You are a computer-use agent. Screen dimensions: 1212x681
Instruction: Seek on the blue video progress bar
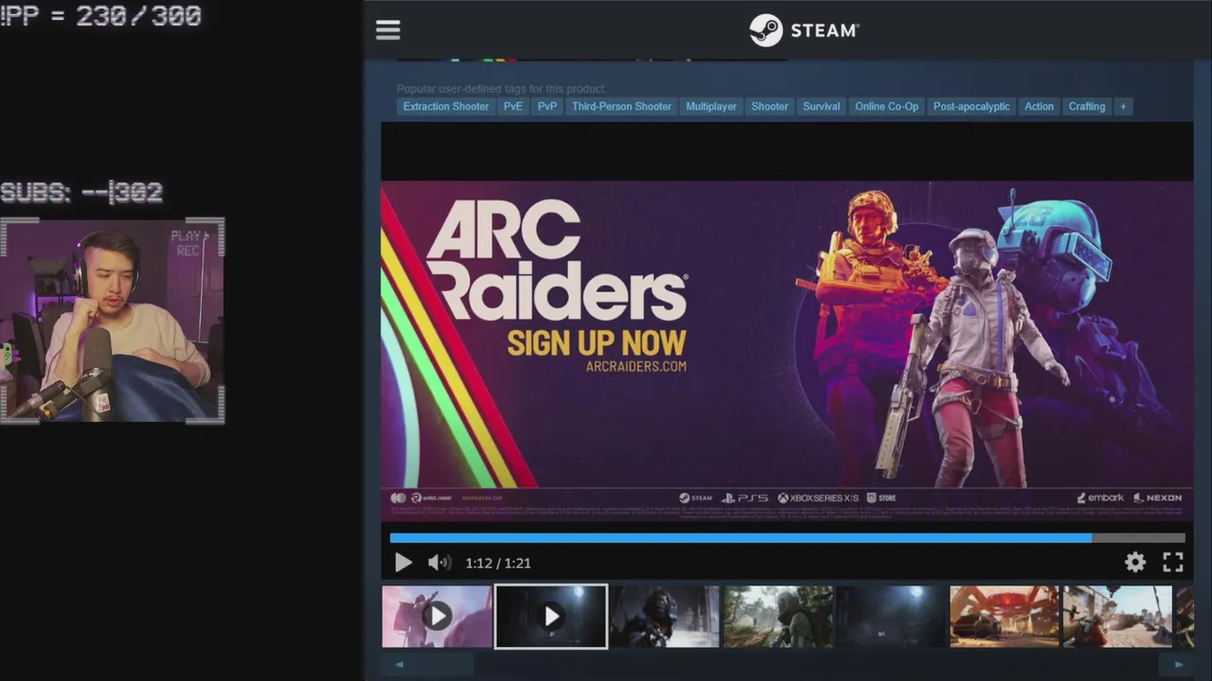(x=787, y=538)
